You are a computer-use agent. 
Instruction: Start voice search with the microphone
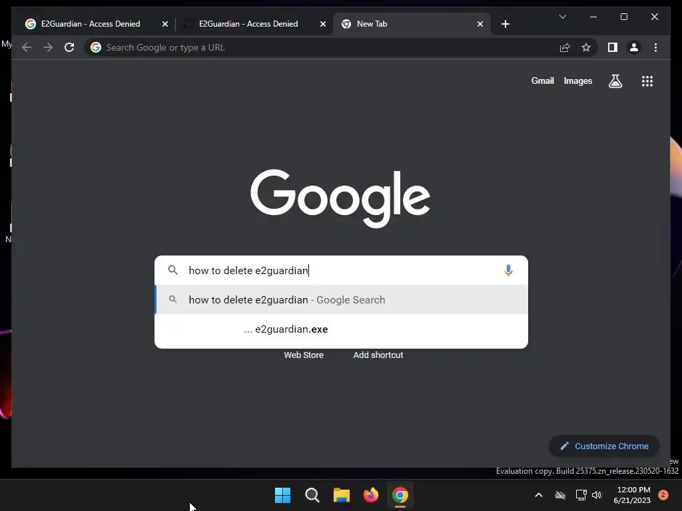508,270
